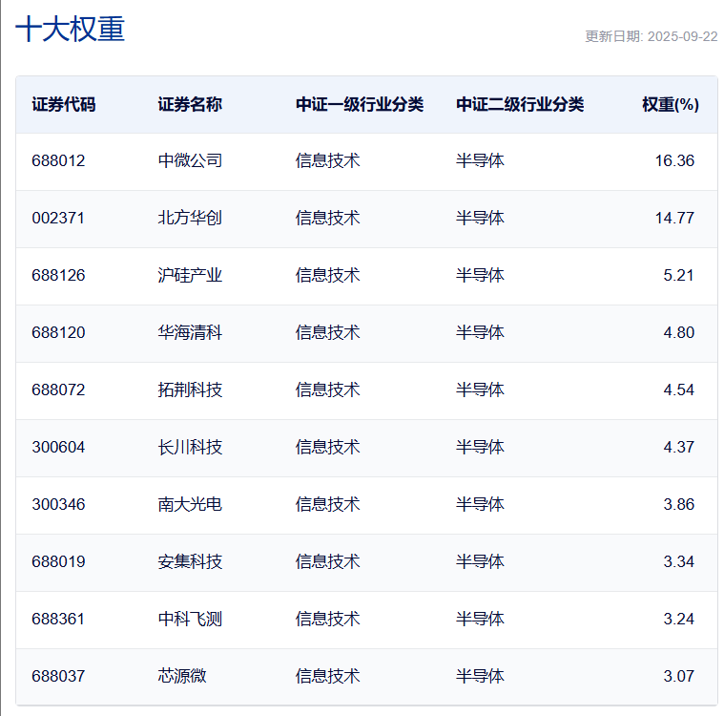The width and height of the screenshot is (724, 716).
Task: Click 半导体 in the 华海清科 row
Action: point(480,333)
